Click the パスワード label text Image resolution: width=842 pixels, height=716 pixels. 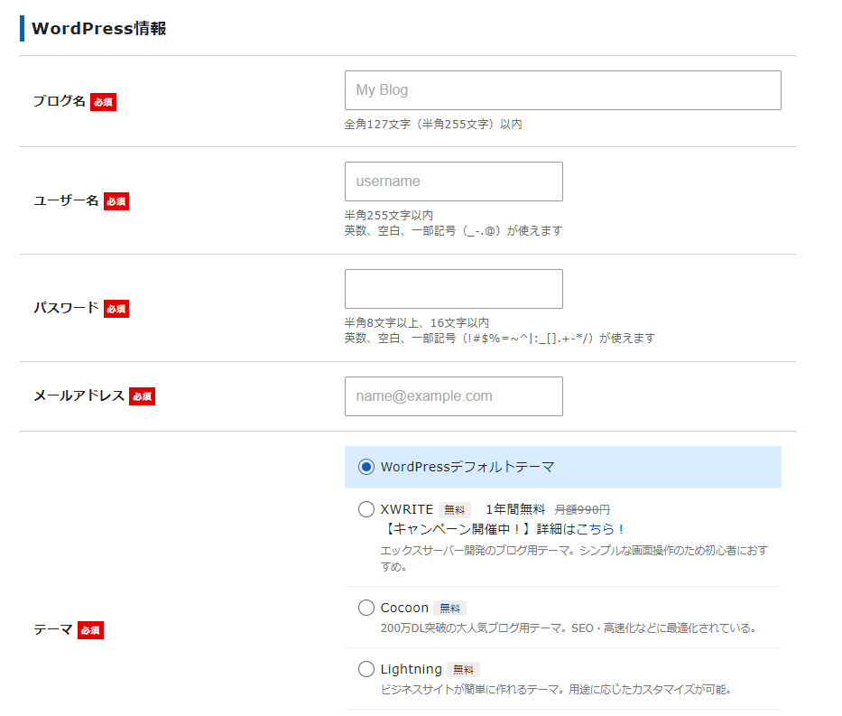(x=66, y=308)
